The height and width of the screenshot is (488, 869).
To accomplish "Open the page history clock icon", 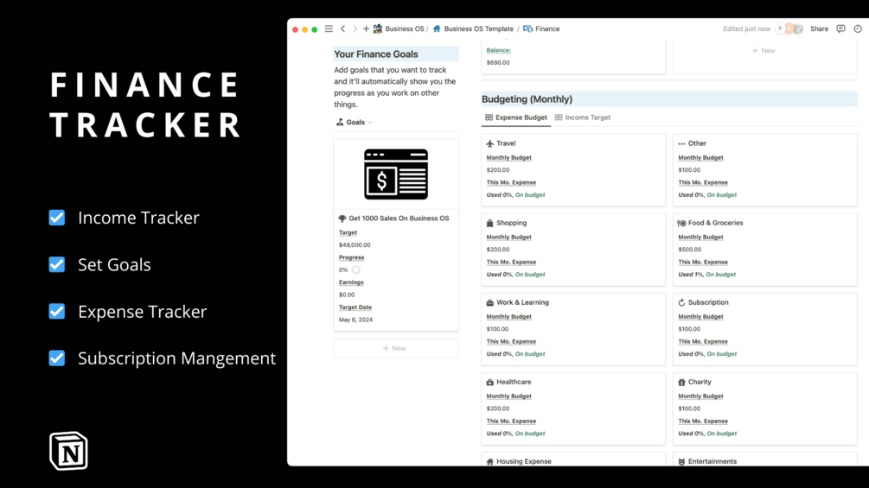I will [858, 29].
